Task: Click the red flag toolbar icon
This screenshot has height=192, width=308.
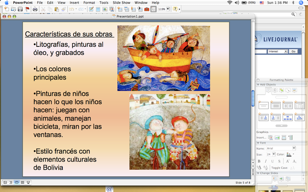Action: click(27, 9)
